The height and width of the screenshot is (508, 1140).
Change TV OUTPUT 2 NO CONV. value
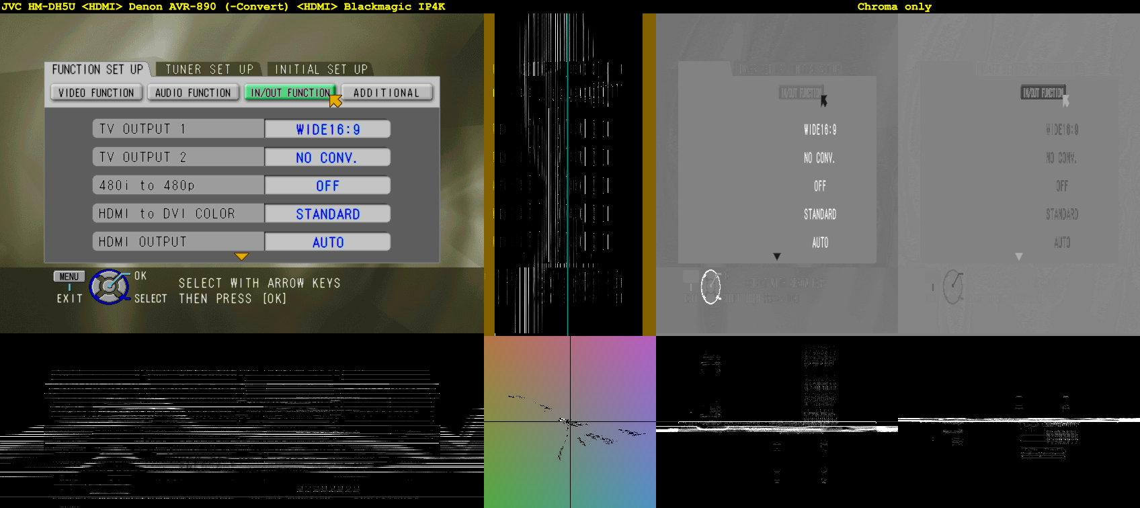(327, 157)
